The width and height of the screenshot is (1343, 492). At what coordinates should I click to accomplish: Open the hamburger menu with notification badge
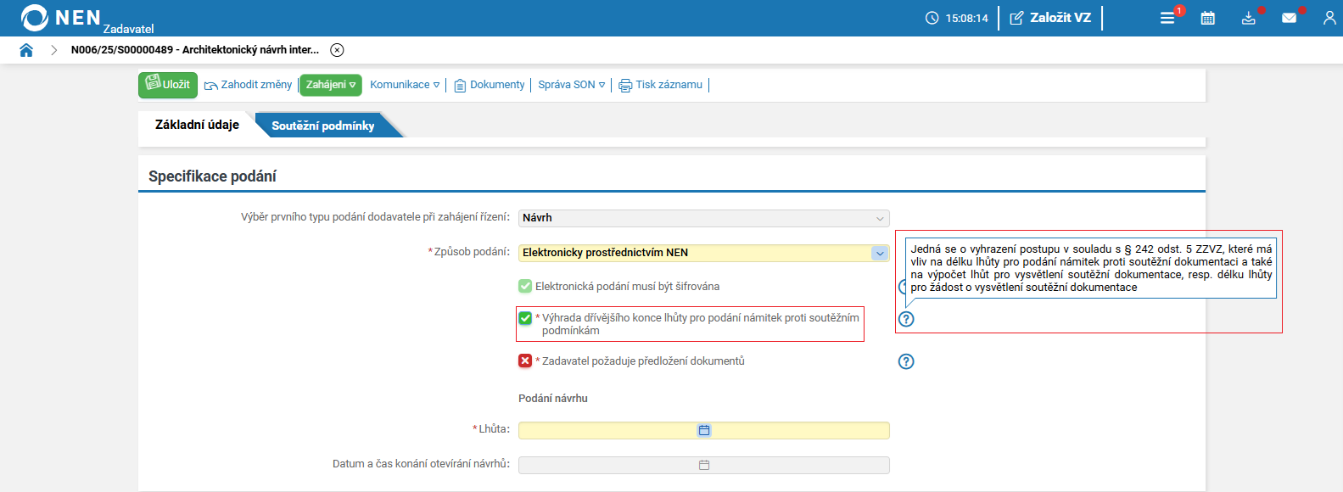1167,18
